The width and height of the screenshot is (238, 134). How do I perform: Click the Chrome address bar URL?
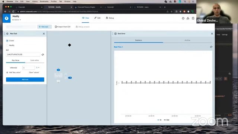(x=59, y=12)
